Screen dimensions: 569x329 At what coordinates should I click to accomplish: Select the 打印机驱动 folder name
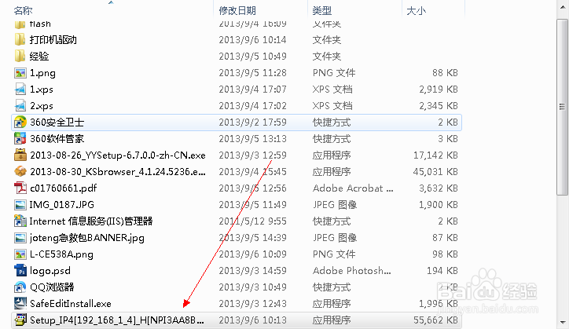point(53,39)
